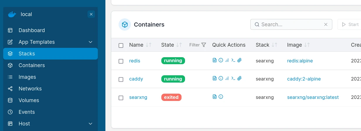This screenshot has width=361, height=131.
Task: Click inspect icon for searxng container
Action: tap(221, 97)
